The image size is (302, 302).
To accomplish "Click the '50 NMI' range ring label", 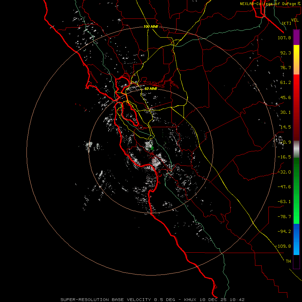I will pos(151,89).
